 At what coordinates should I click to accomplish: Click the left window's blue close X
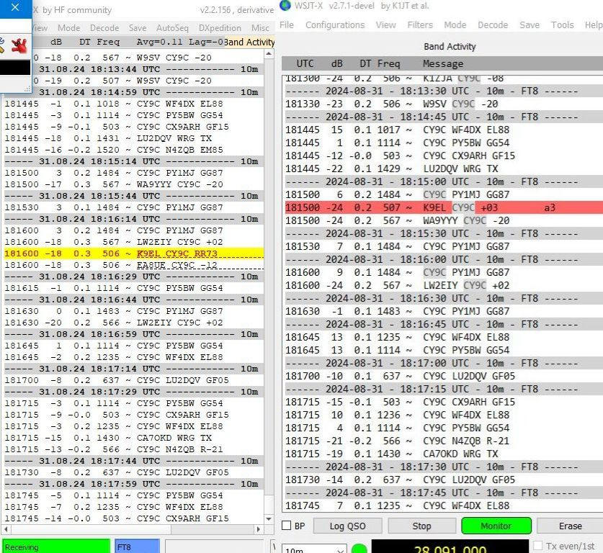(x=14, y=7)
